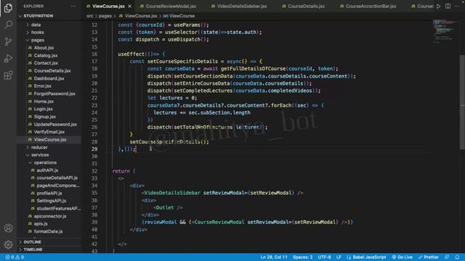Open VerifyEmail.jsx file
Viewport: 465px width, 261px height.
tap(49, 132)
